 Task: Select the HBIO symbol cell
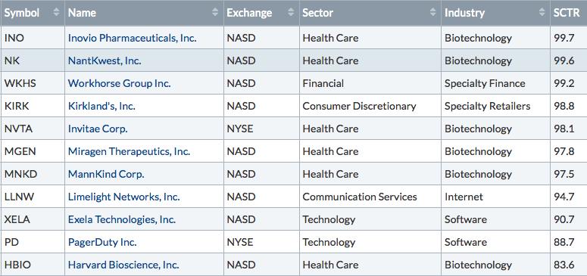(x=33, y=265)
